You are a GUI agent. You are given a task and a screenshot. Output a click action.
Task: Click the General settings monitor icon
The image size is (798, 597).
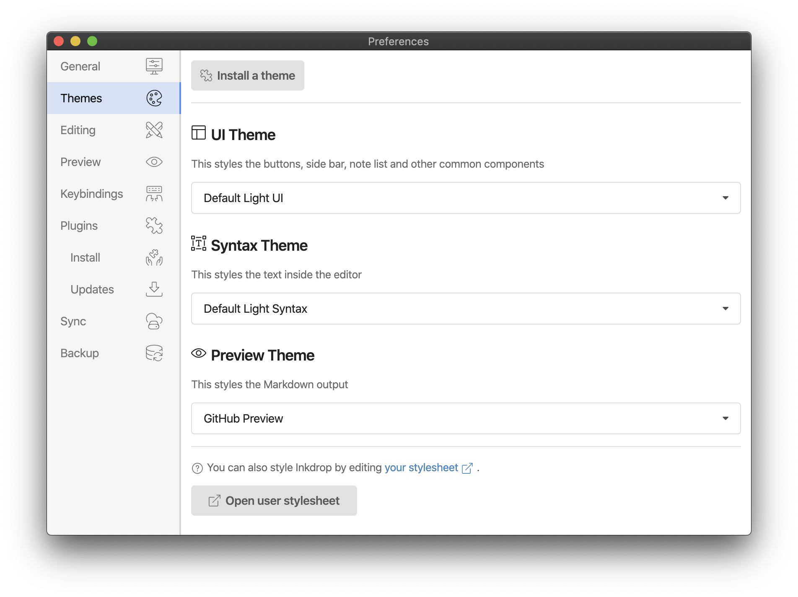154,66
